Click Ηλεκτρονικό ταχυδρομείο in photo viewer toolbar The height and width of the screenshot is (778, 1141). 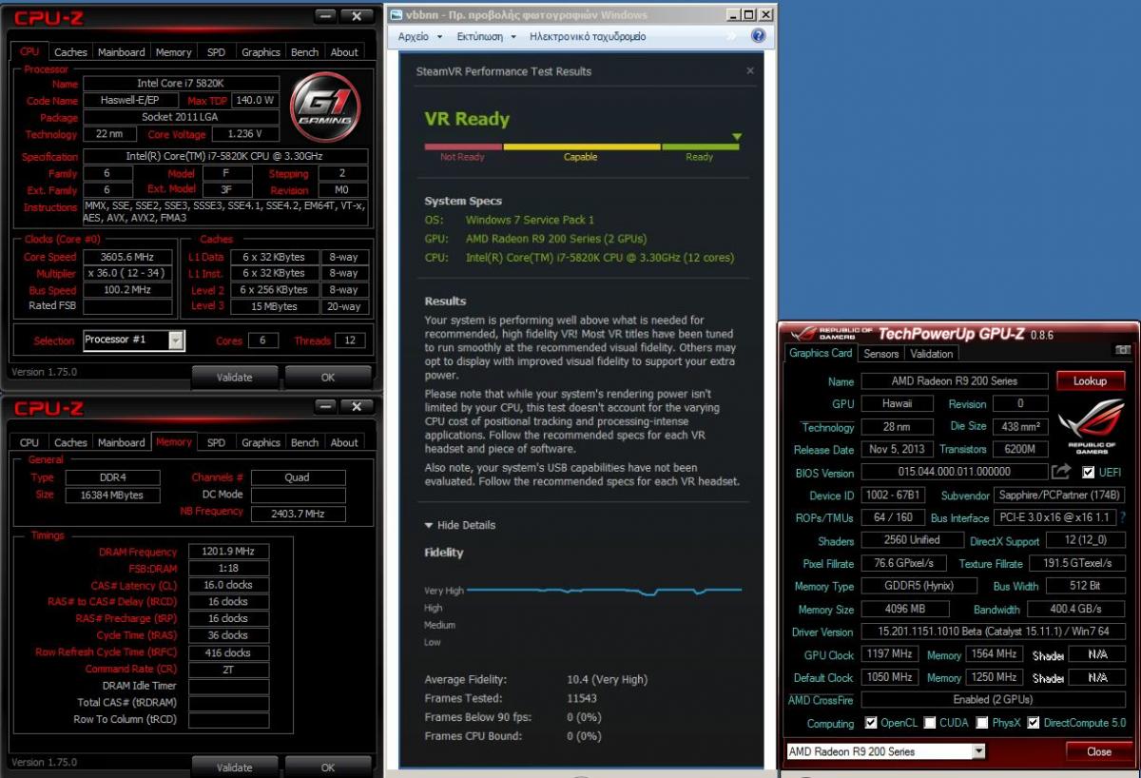588,36
